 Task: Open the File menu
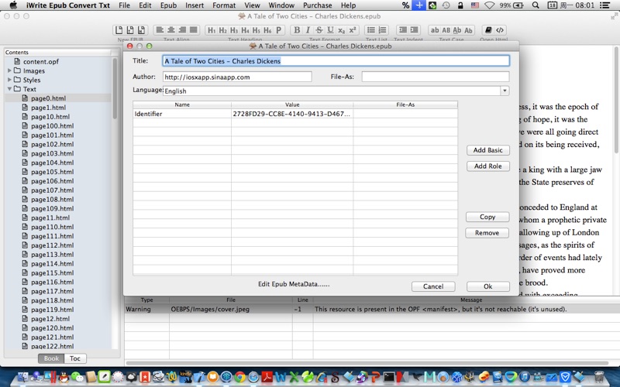124,5
